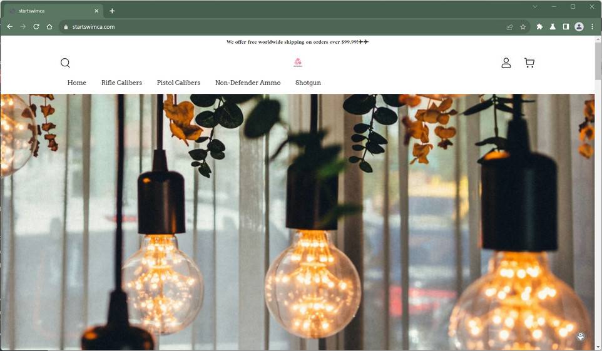Open a new browser tab
The width and height of the screenshot is (602, 351).
tap(112, 11)
